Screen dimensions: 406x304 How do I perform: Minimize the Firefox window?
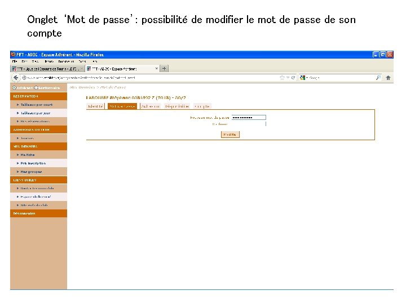coord(376,55)
